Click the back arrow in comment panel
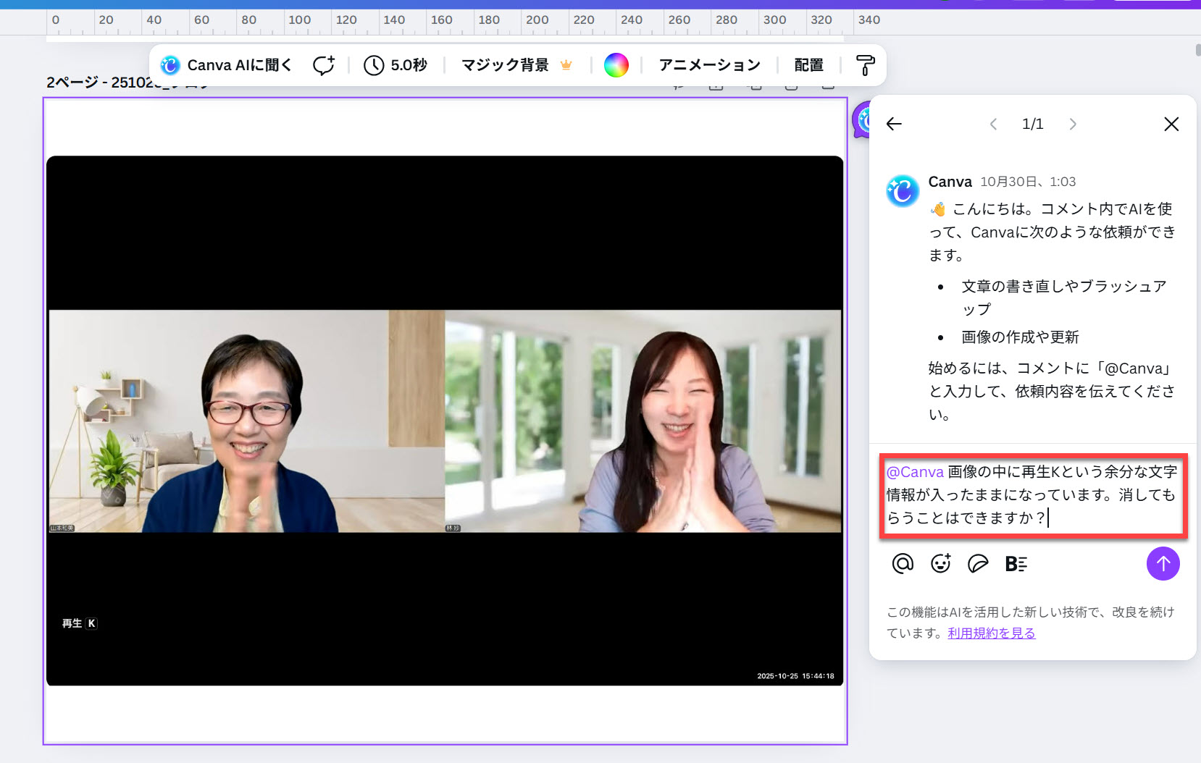Screen dimensions: 1201x763 coord(894,124)
